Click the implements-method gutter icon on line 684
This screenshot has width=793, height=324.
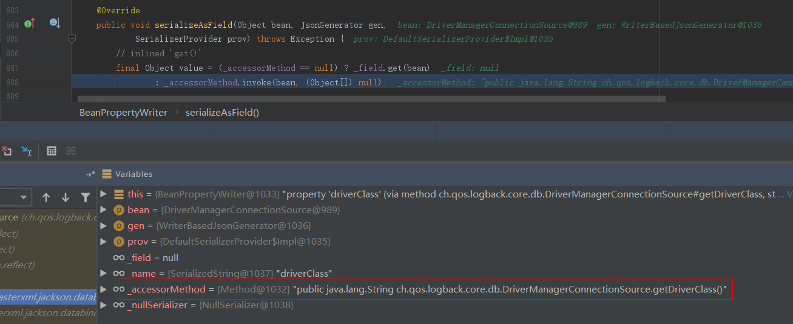click(30, 24)
